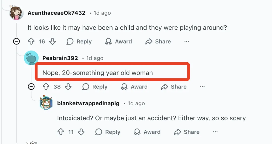Open more options on Peabrain392's comment
The width and height of the screenshot is (272, 144).
[x=202, y=87]
